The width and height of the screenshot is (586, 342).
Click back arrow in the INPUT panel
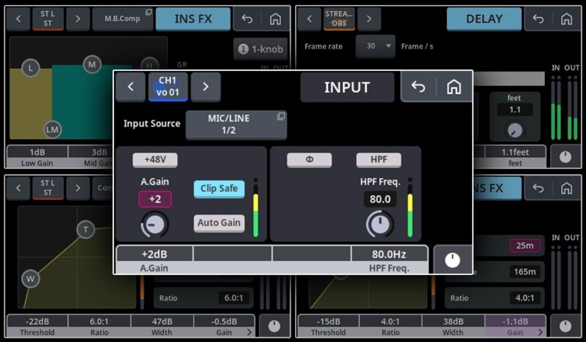click(x=419, y=87)
